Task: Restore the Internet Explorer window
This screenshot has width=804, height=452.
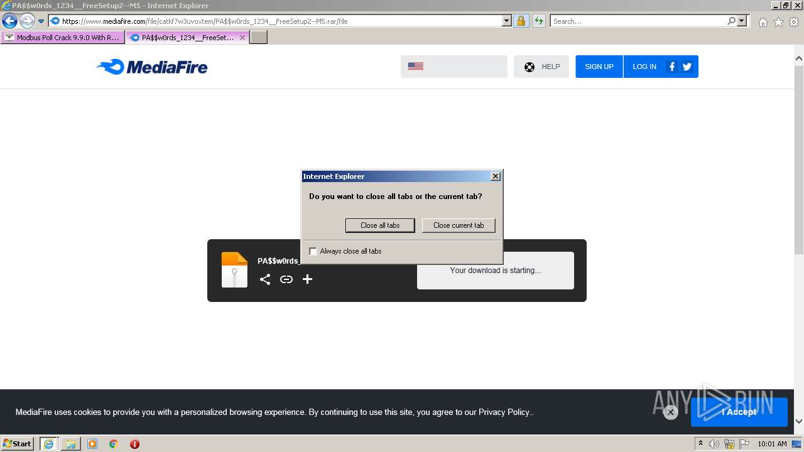Action: click(x=786, y=6)
